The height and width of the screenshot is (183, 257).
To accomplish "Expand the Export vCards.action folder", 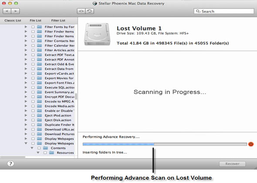I will [26, 73].
